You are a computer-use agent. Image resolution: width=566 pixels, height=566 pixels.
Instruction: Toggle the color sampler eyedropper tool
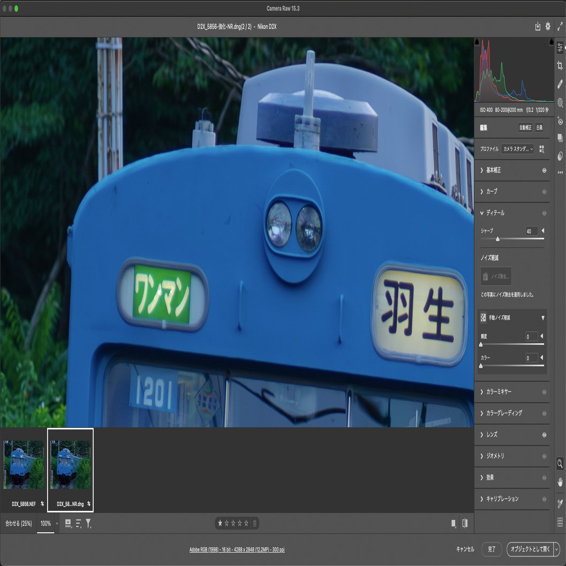560,503
